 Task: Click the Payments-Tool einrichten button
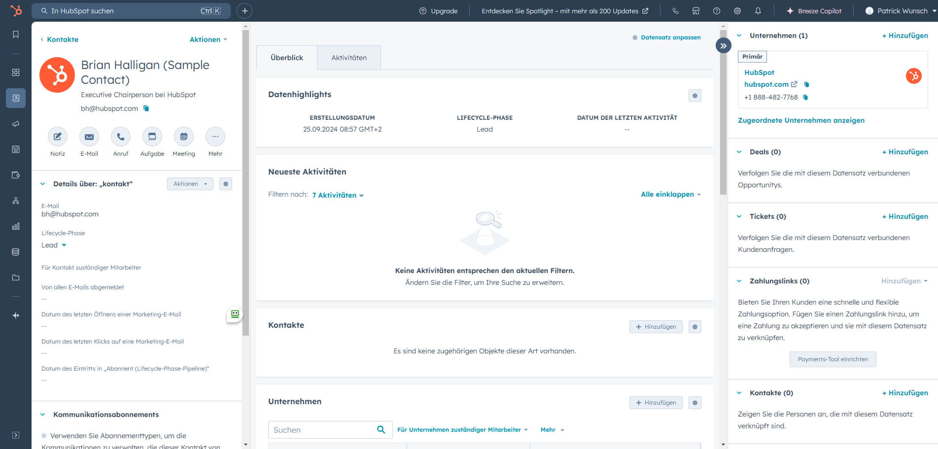coord(833,359)
